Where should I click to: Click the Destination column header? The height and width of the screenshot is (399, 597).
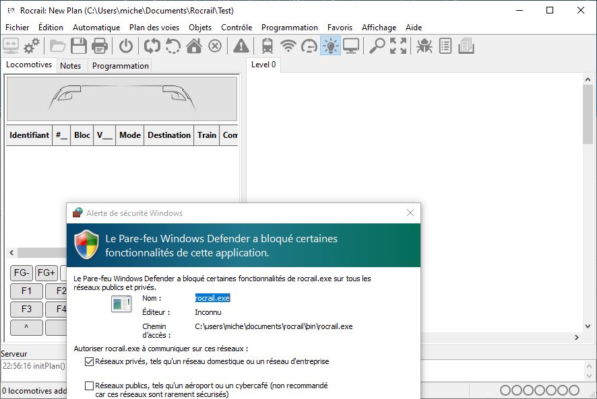(169, 135)
